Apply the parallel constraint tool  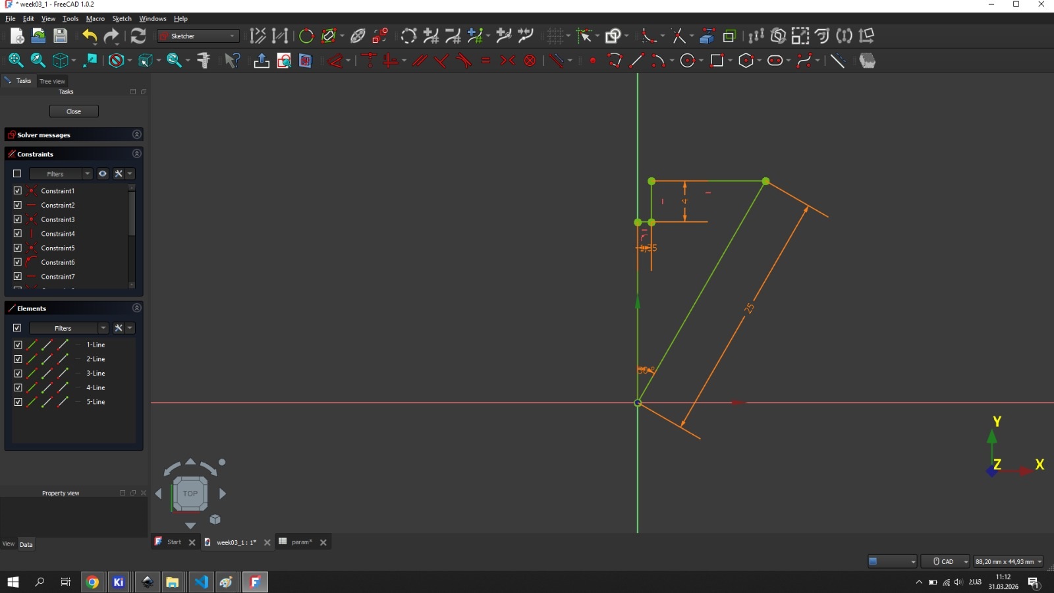[x=420, y=61]
